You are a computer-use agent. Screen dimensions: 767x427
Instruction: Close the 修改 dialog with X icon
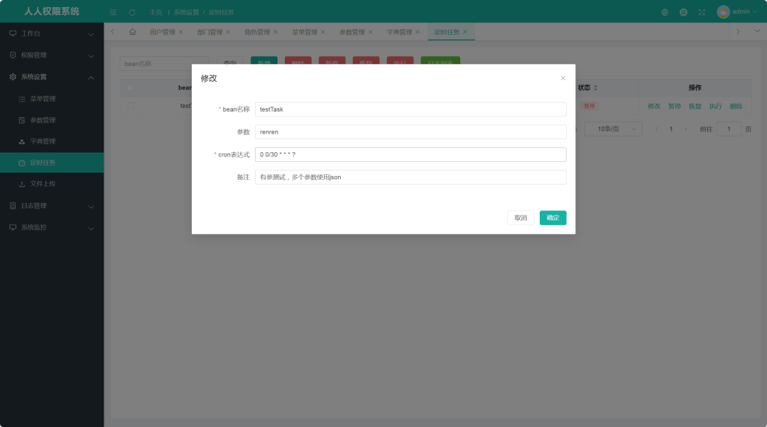tap(563, 78)
